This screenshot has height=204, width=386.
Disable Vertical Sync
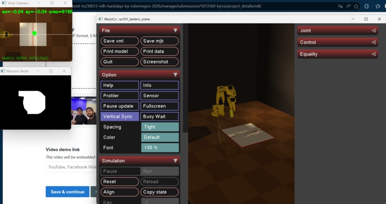(x=120, y=116)
